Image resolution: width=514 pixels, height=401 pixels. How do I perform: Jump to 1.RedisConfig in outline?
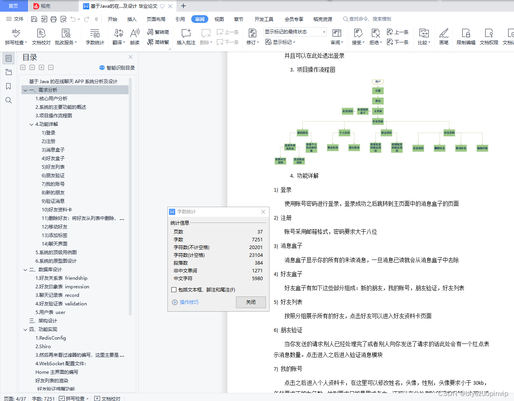[51, 338]
